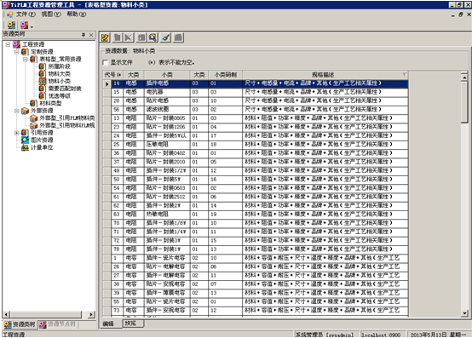472x338 pixels.
Task: Click the 图片资源 picture icon
Action: (x=25, y=140)
